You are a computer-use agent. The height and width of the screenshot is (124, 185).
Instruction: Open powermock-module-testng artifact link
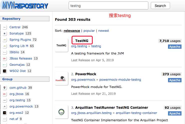tap(120, 80)
